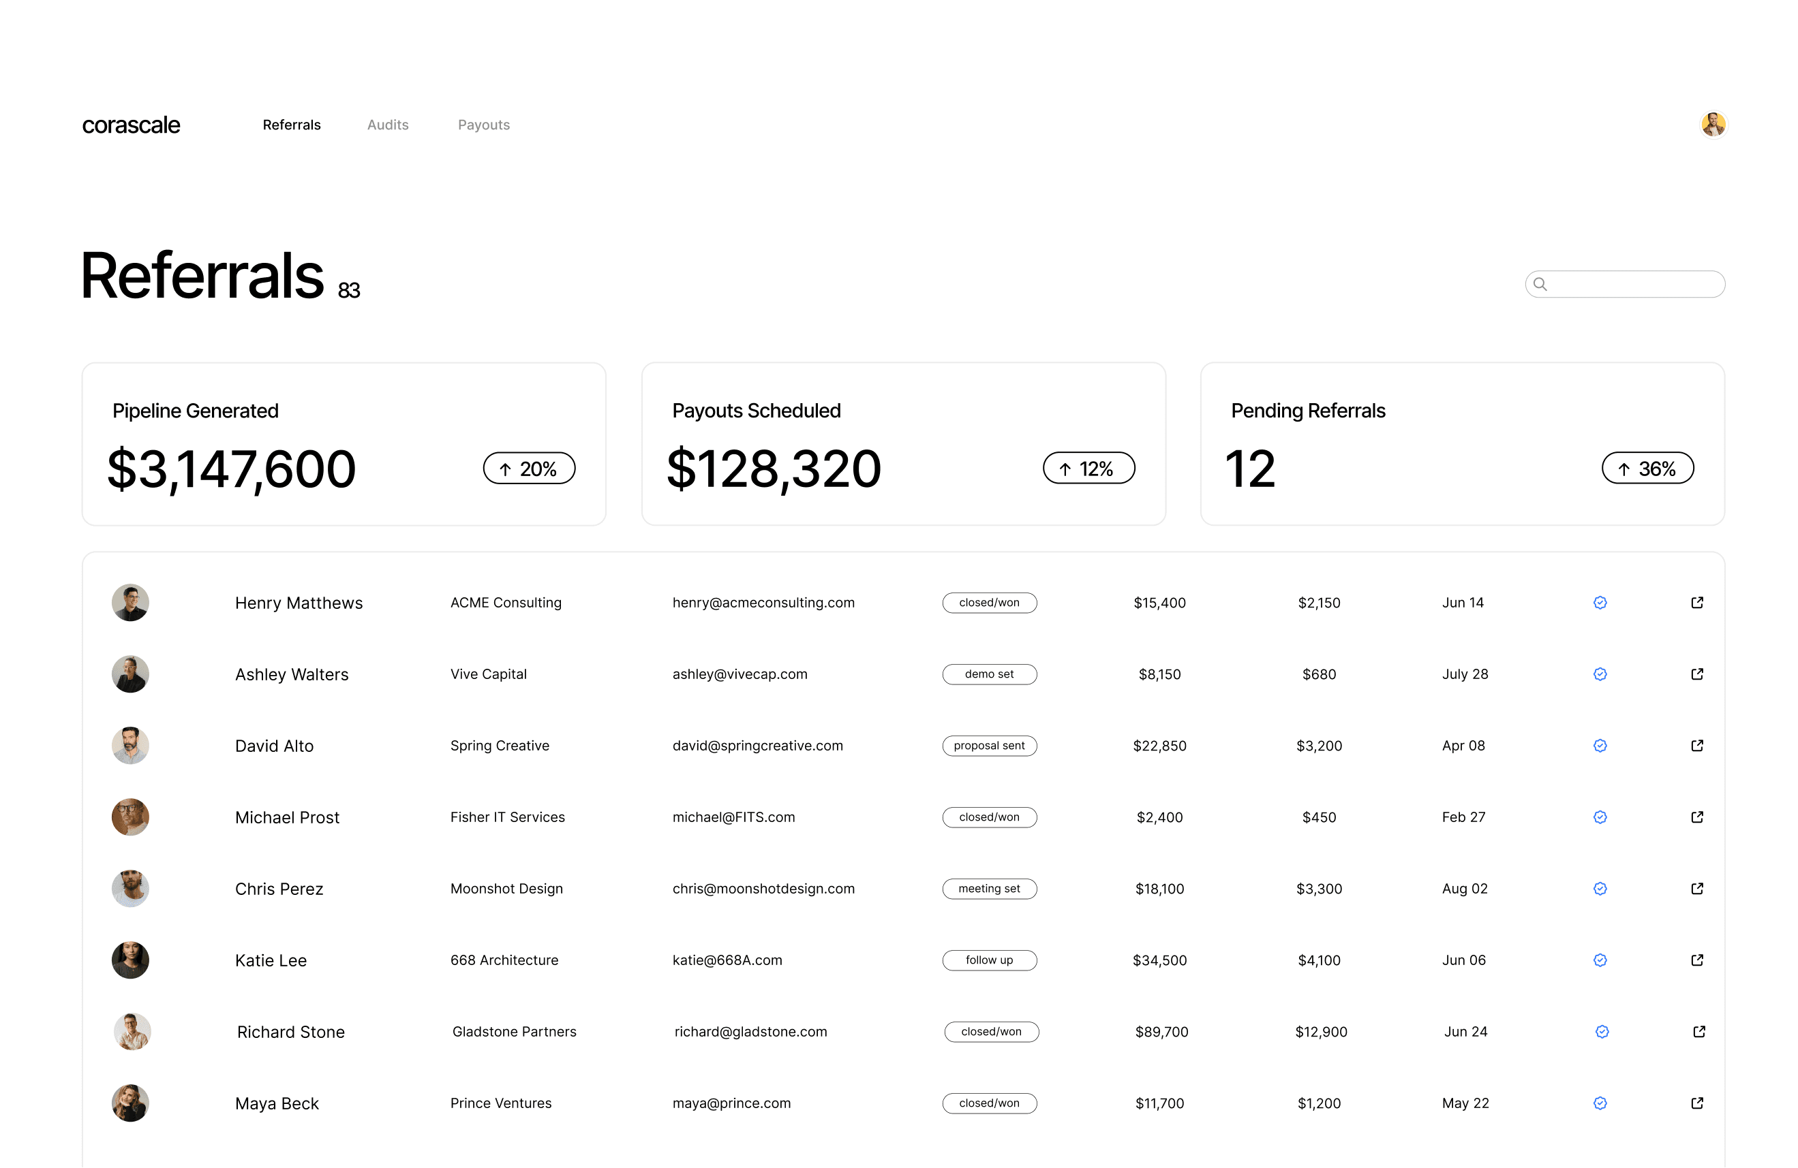The image size is (1798, 1168).
Task: Click email michael@FITS.com
Action: [x=733, y=817]
